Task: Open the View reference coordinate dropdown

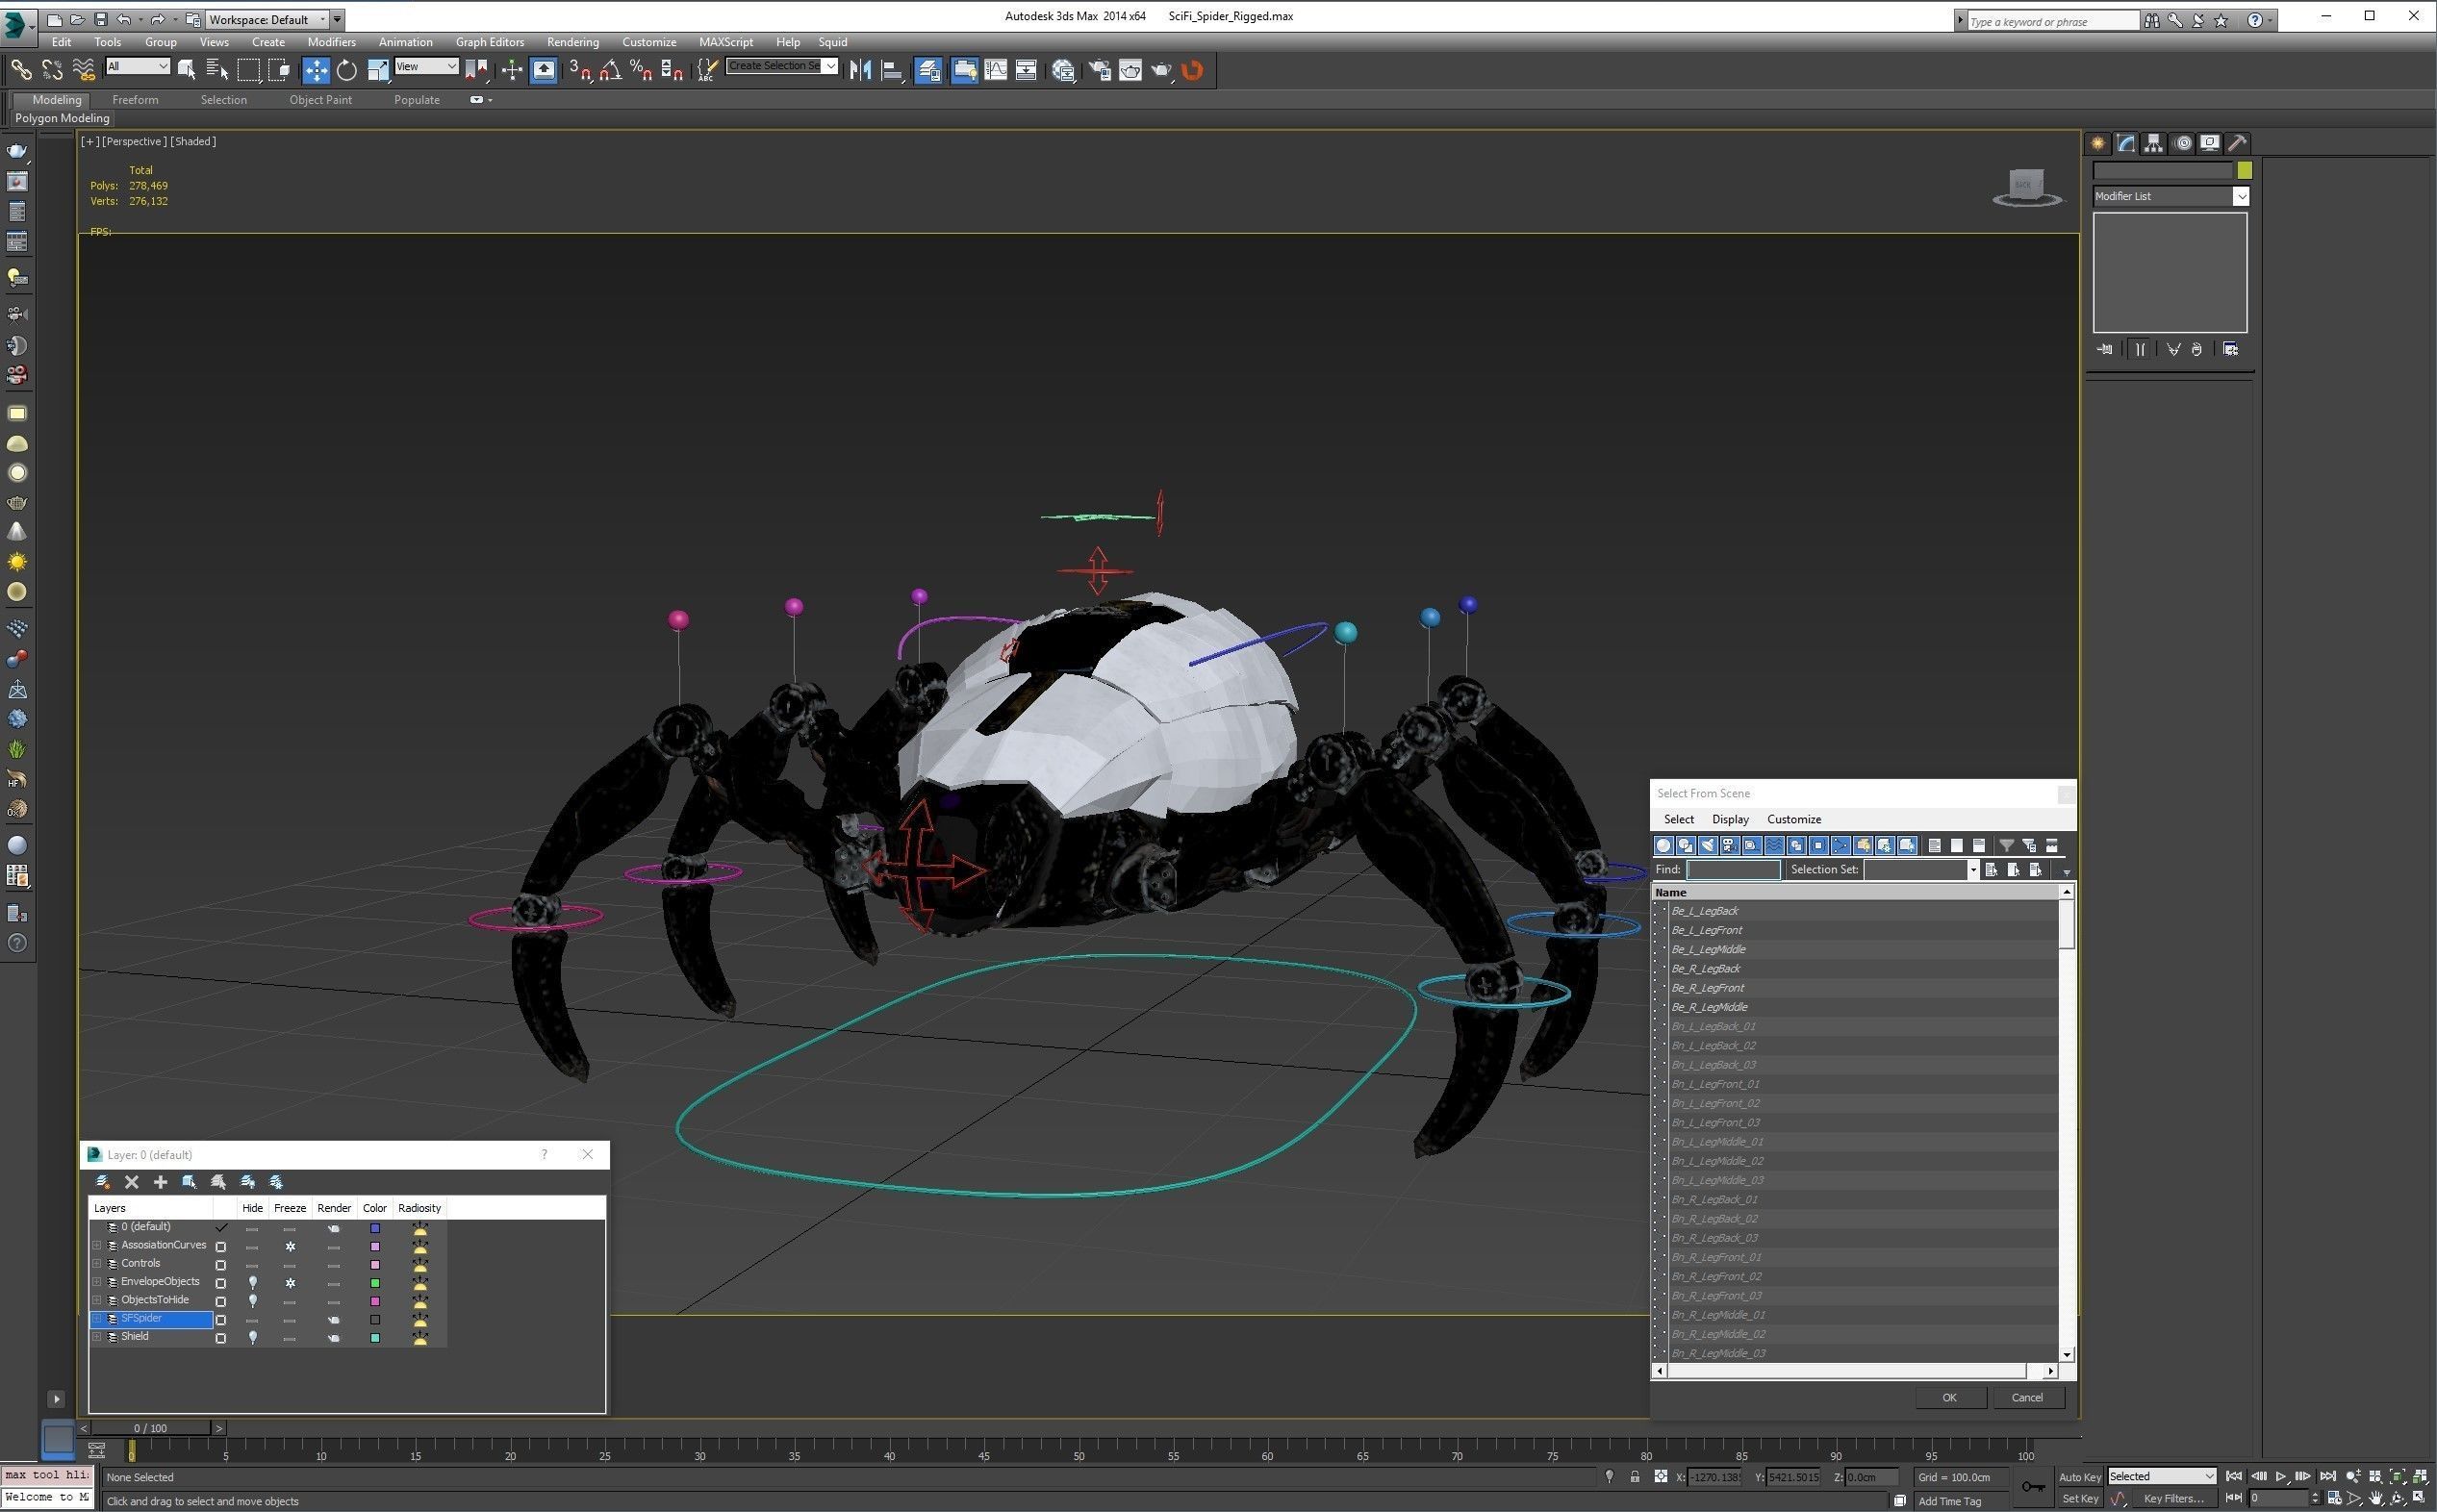Action: click(x=426, y=66)
